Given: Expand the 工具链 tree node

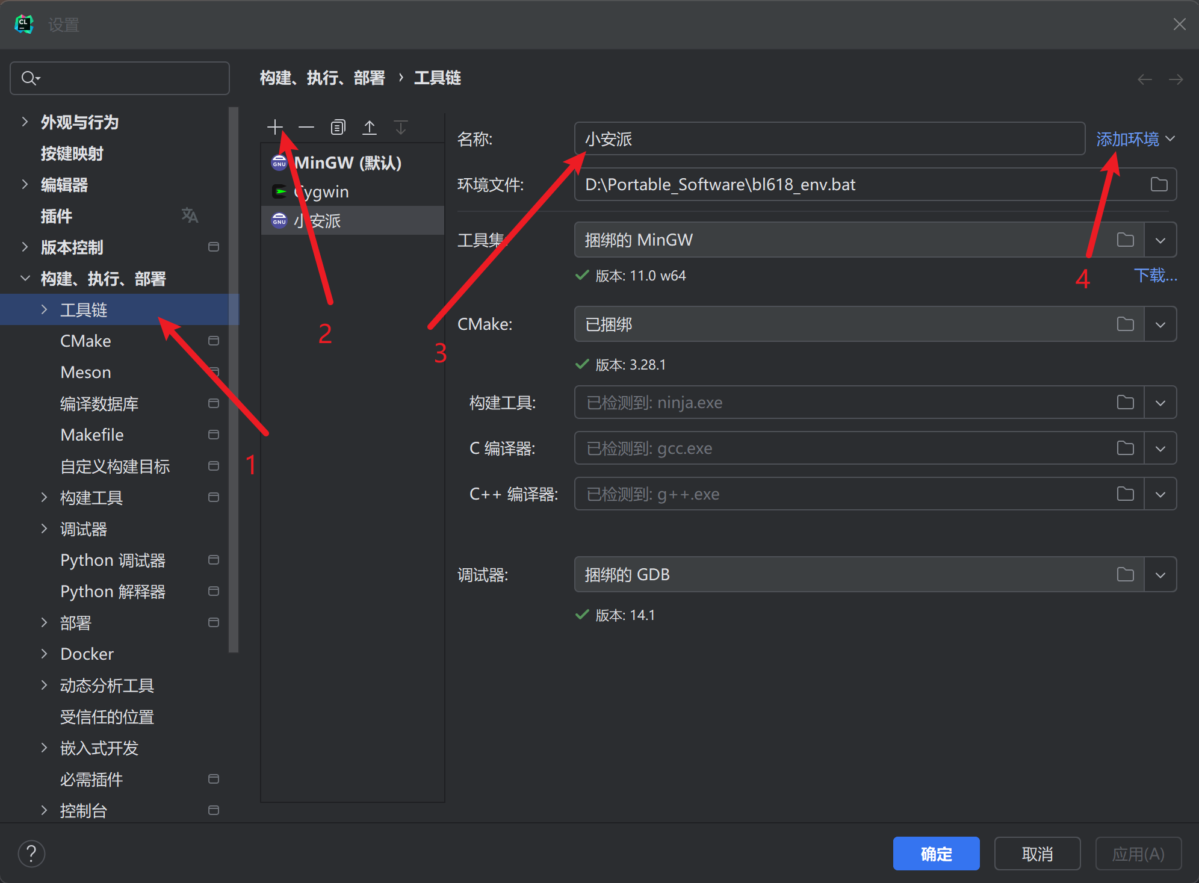Looking at the screenshot, I should click(44, 309).
